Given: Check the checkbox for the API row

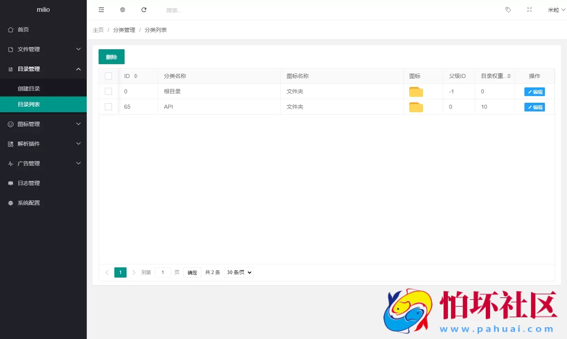Looking at the screenshot, I should (108, 107).
